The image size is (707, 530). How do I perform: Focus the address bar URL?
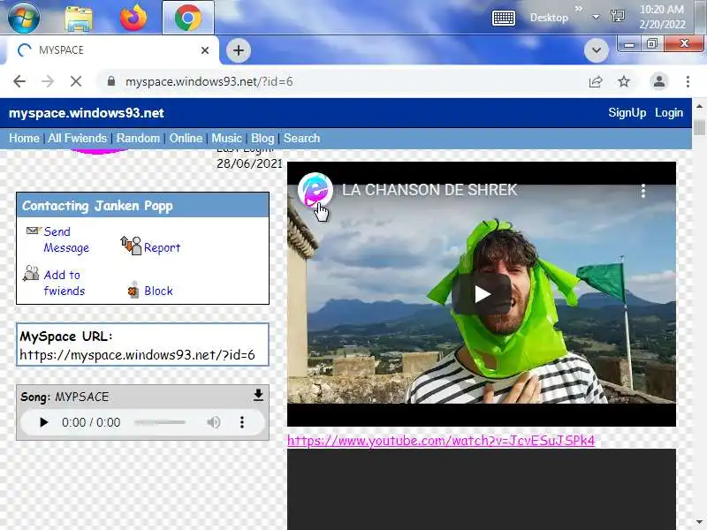(209, 81)
